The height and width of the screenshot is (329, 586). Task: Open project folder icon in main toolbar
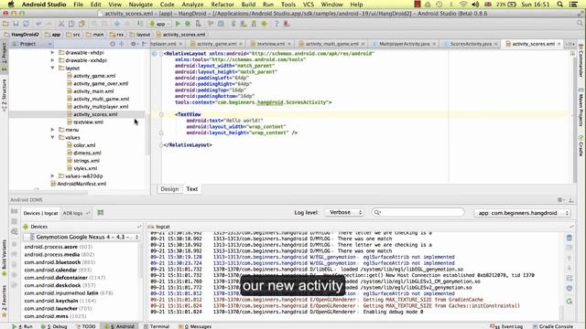tap(5, 24)
